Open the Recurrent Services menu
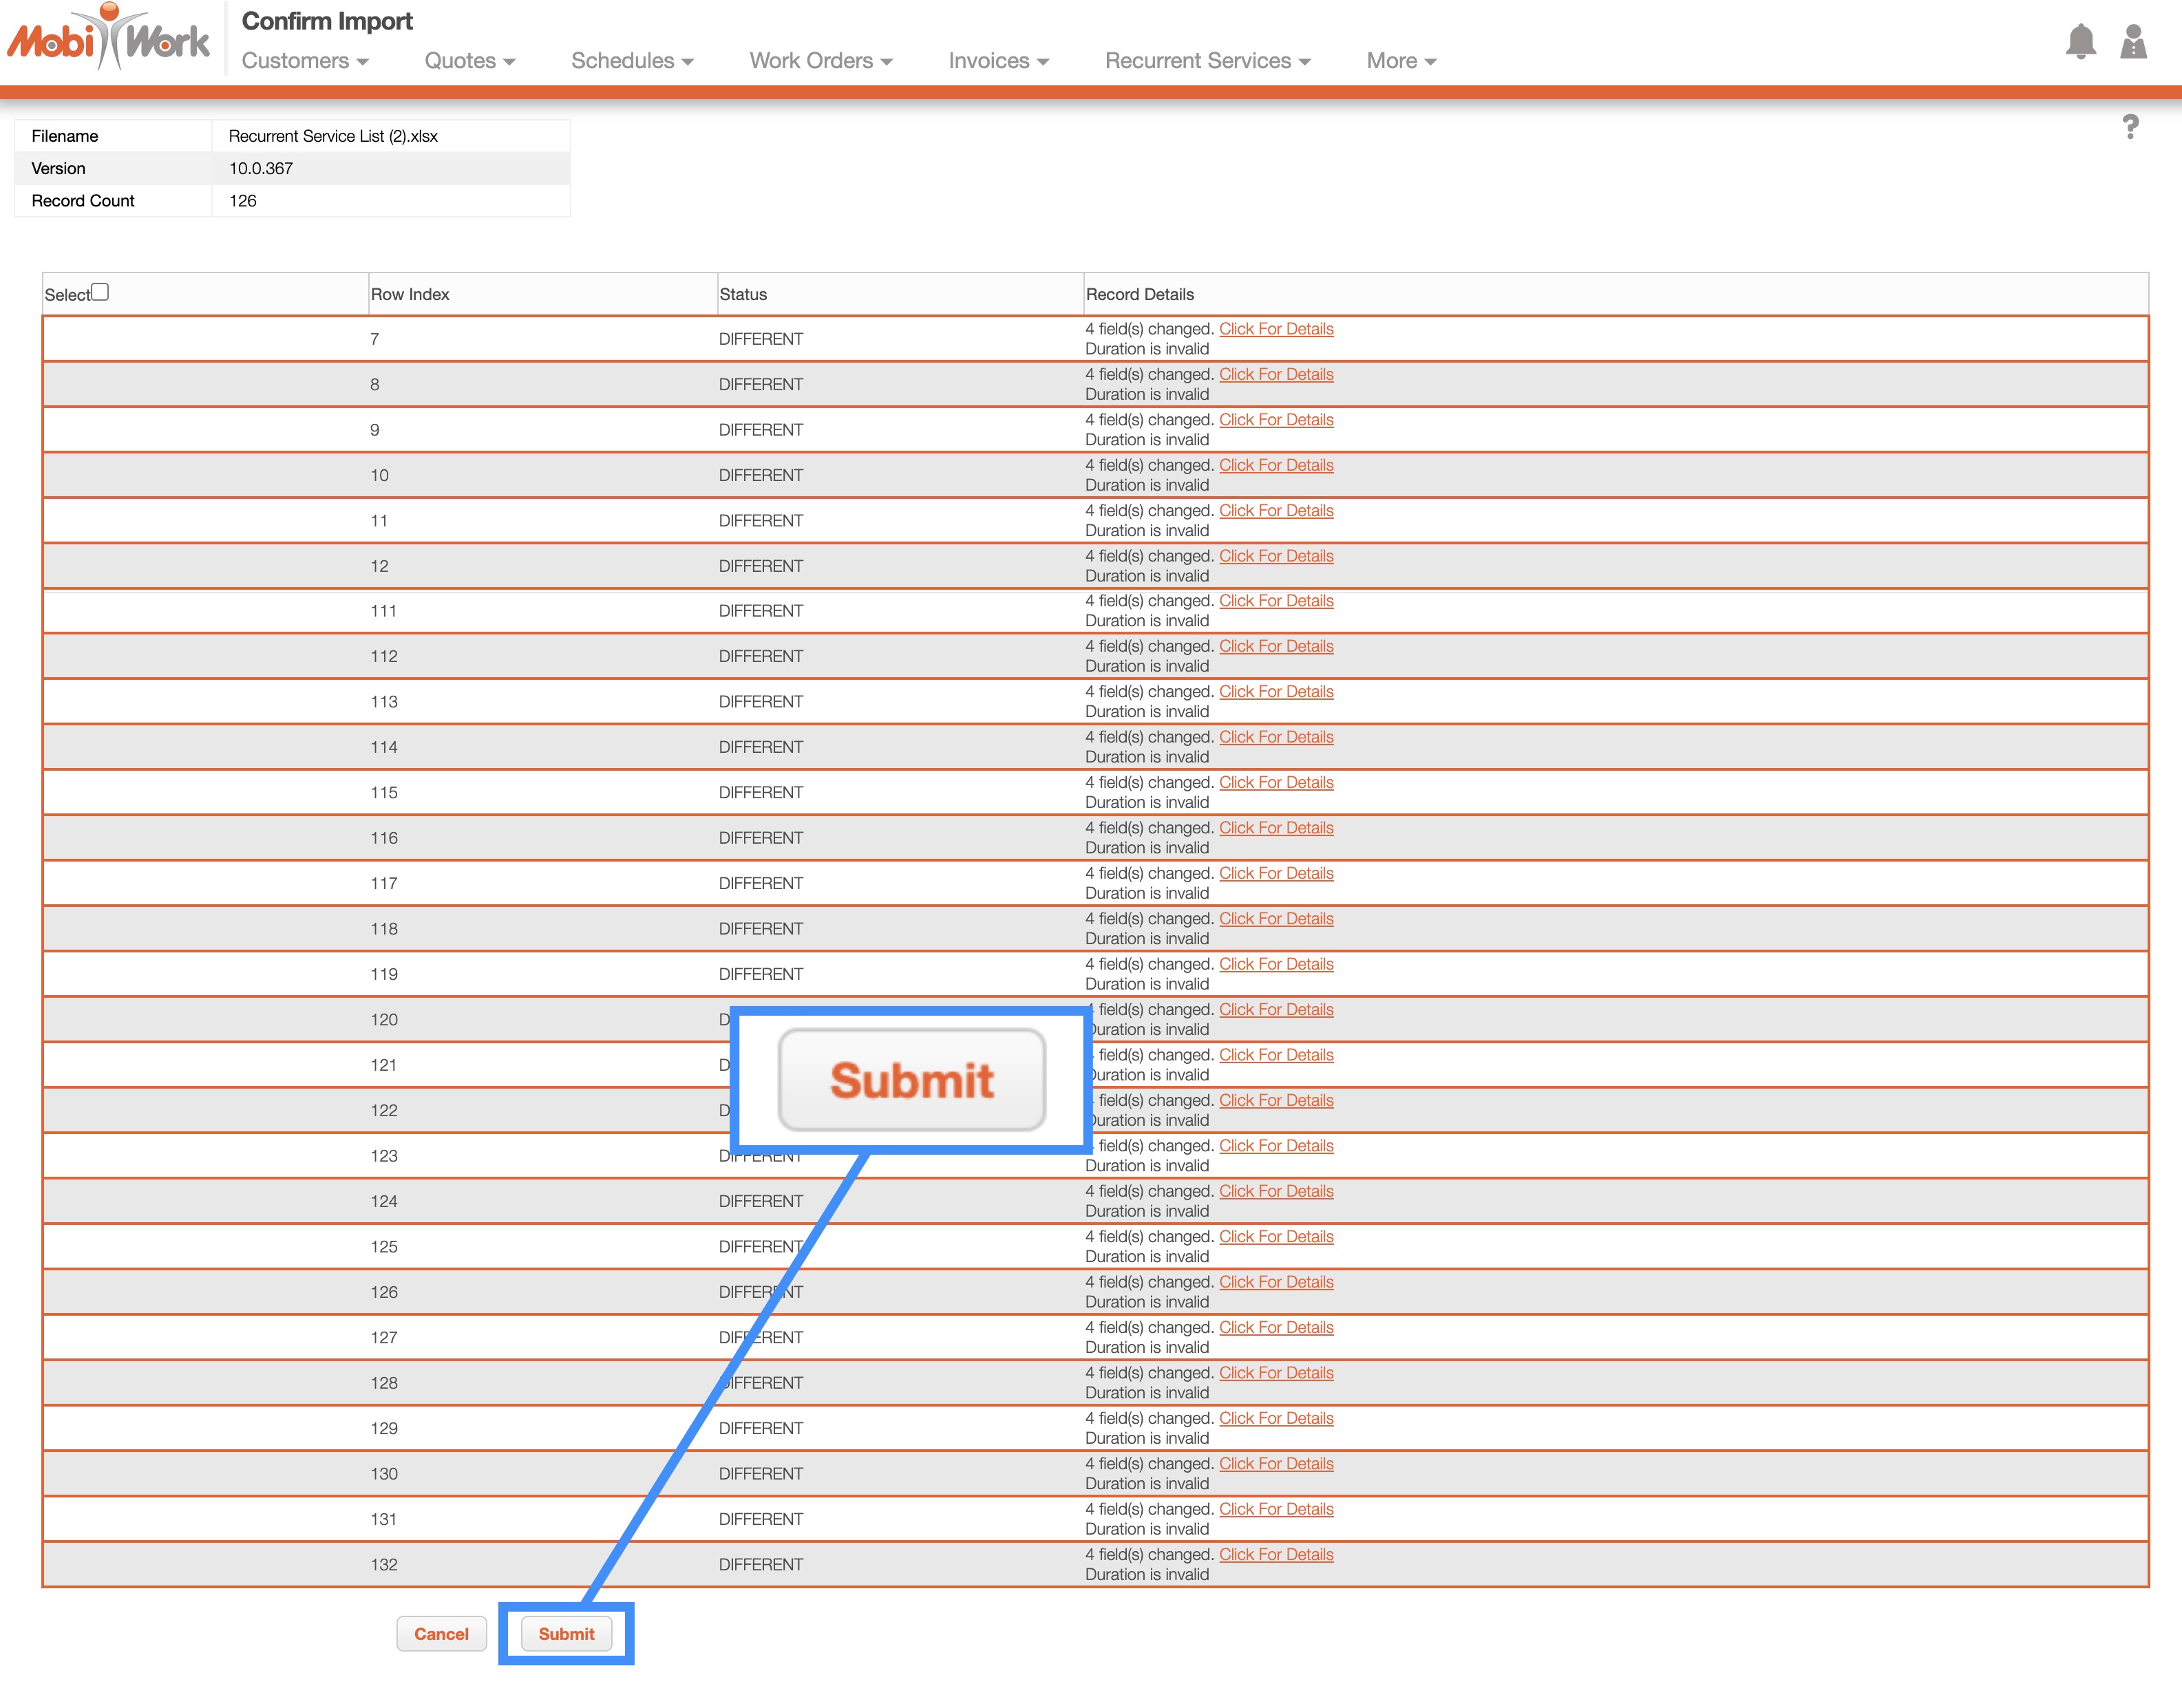The height and width of the screenshot is (1708, 2182). (x=1207, y=61)
